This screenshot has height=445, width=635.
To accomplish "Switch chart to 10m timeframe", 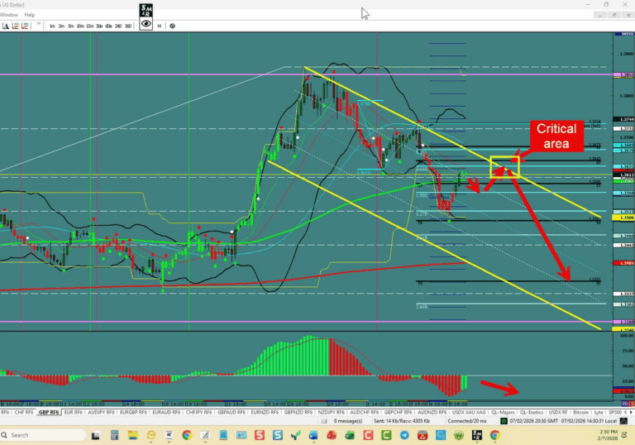I will pos(80,26).
